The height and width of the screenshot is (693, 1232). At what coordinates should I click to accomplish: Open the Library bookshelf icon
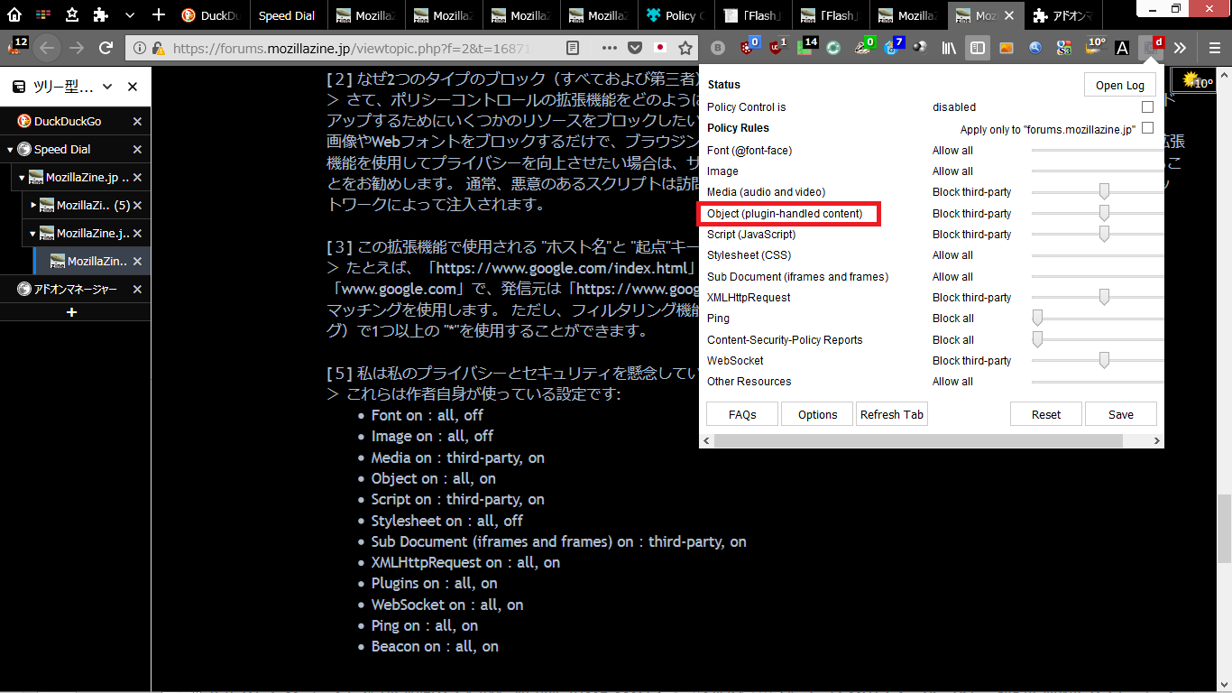pyautogui.click(x=948, y=48)
